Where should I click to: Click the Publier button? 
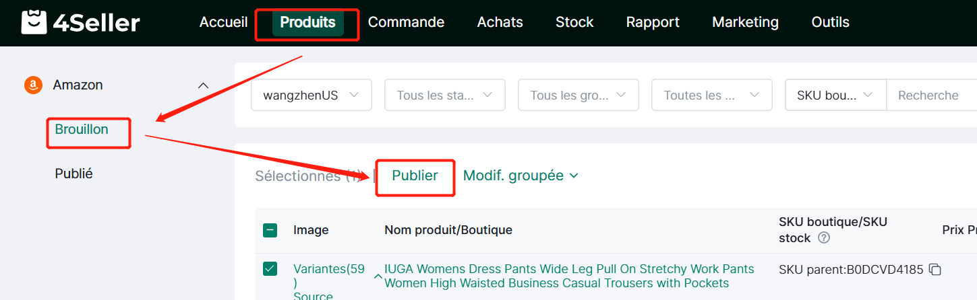point(415,176)
